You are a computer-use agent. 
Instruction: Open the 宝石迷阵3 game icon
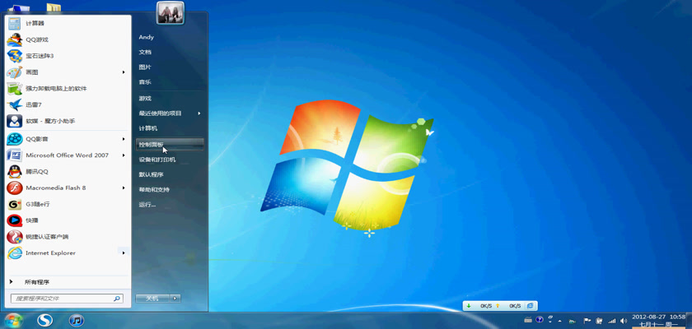pyautogui.click(x=15, y=56)
